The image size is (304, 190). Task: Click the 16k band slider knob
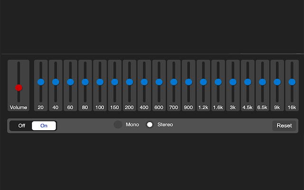click(292, 82)
